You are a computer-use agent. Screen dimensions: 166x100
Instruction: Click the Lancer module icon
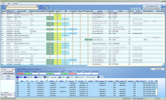pyautogui.click(x=2, y=94)
